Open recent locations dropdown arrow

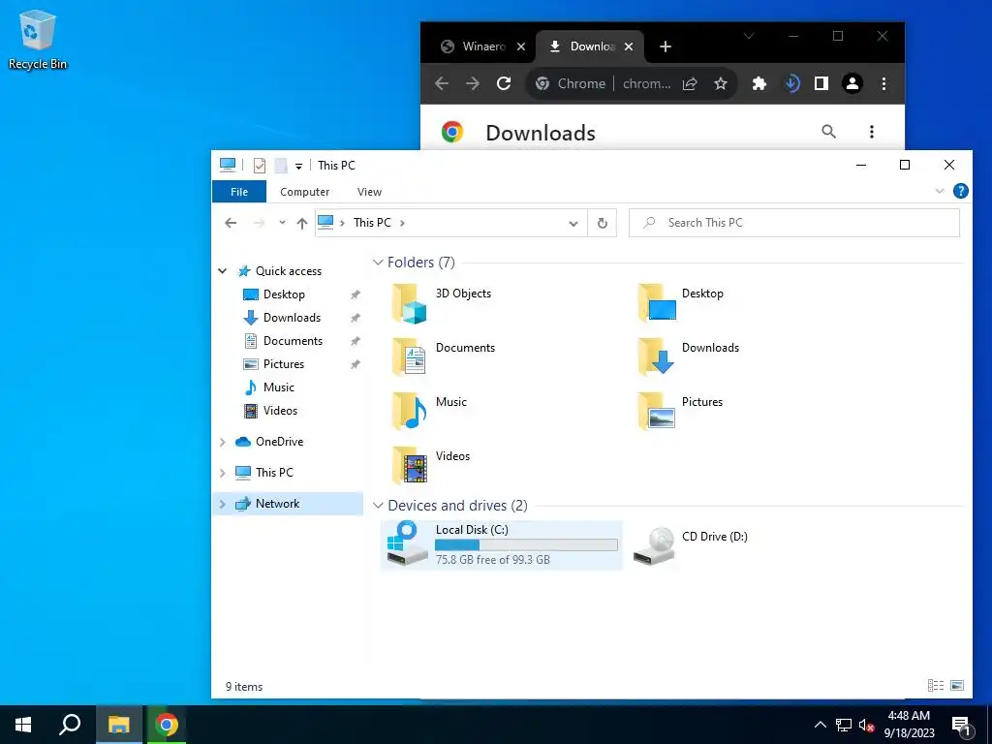[x=282, y=223]
